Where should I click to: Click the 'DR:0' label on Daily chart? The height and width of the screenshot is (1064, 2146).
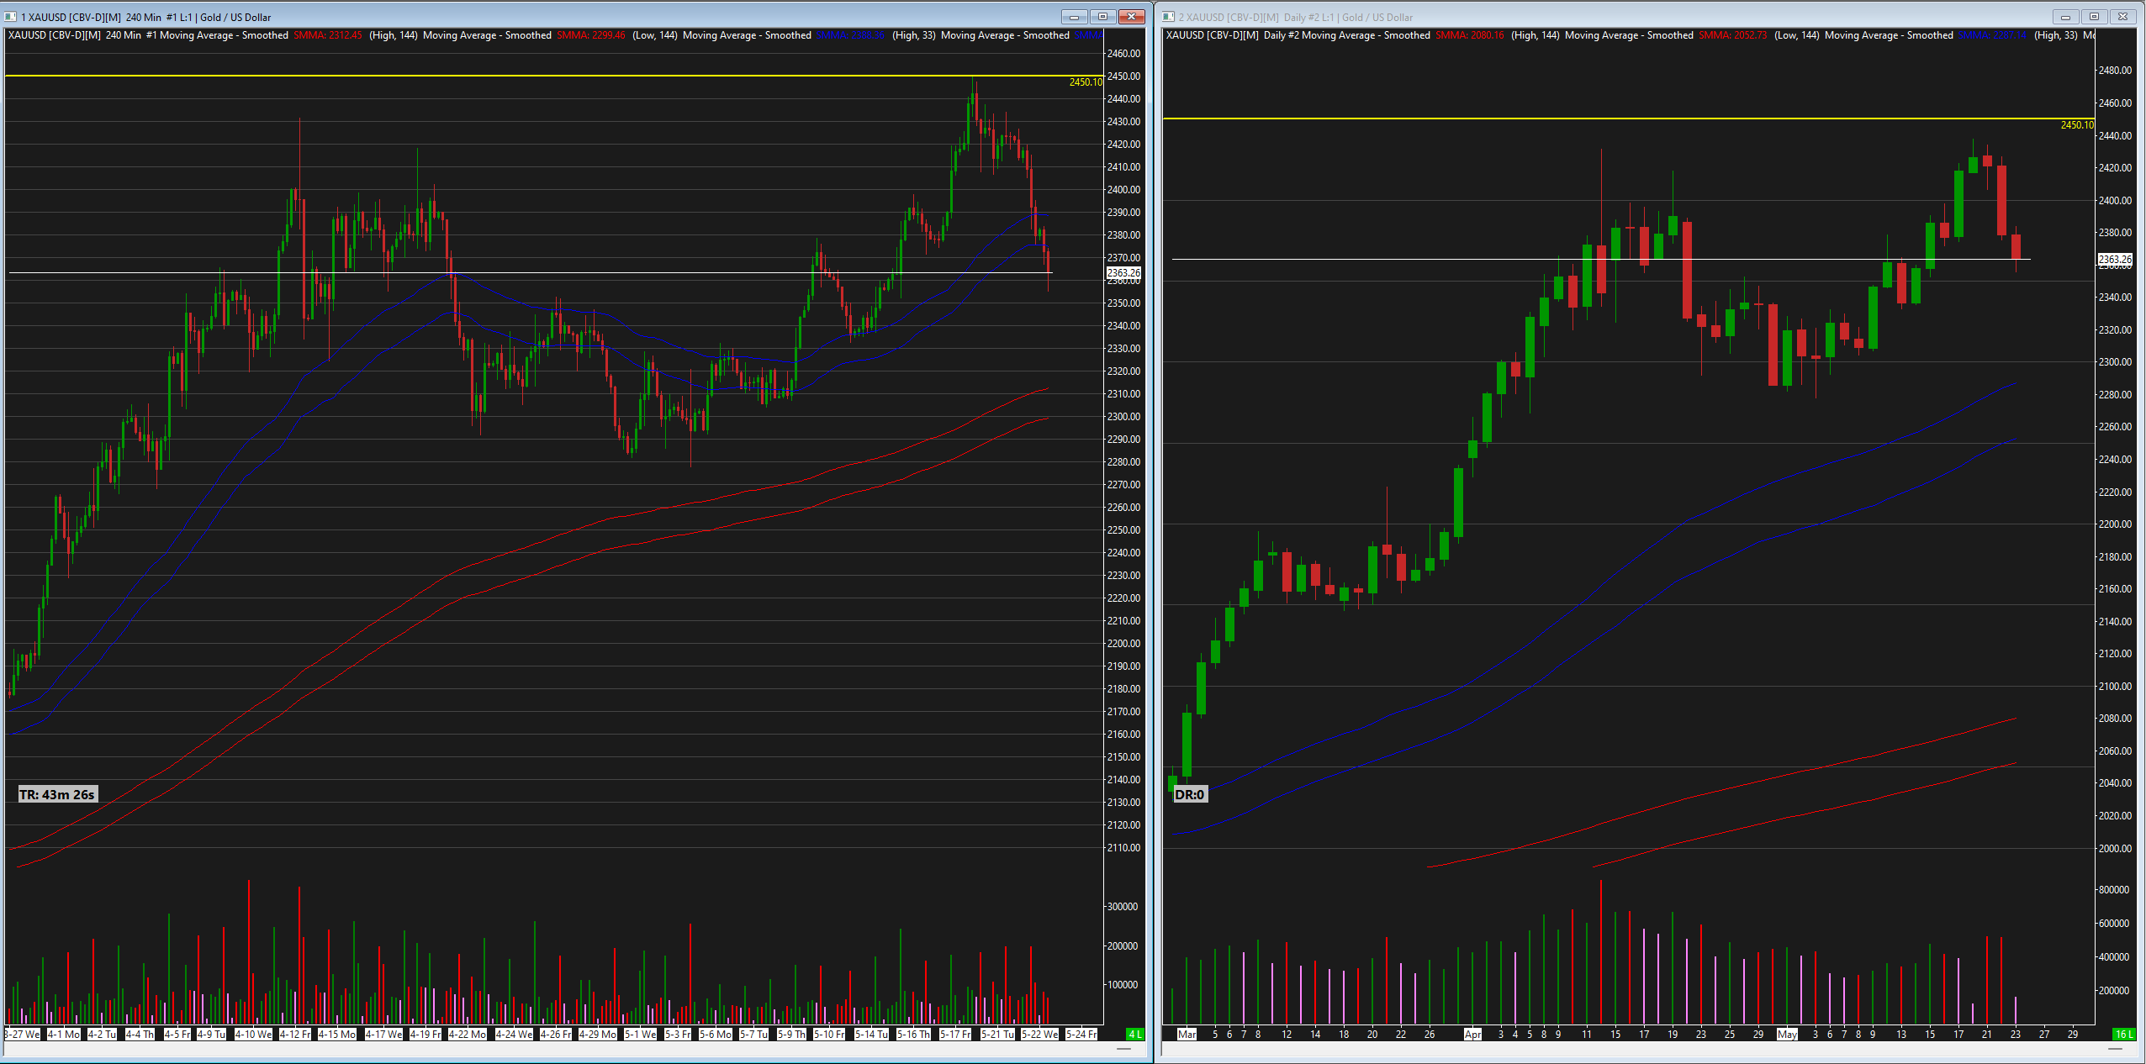pyautogui.click(x=1189, y=795)
